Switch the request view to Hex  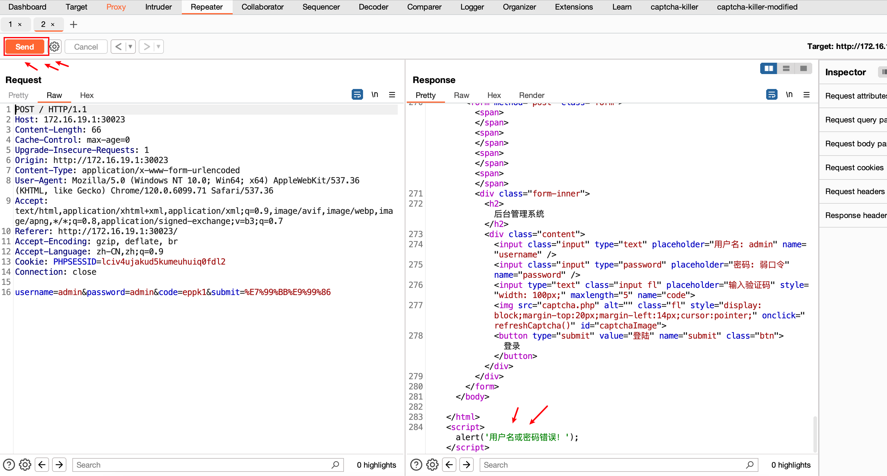[87, 95]
